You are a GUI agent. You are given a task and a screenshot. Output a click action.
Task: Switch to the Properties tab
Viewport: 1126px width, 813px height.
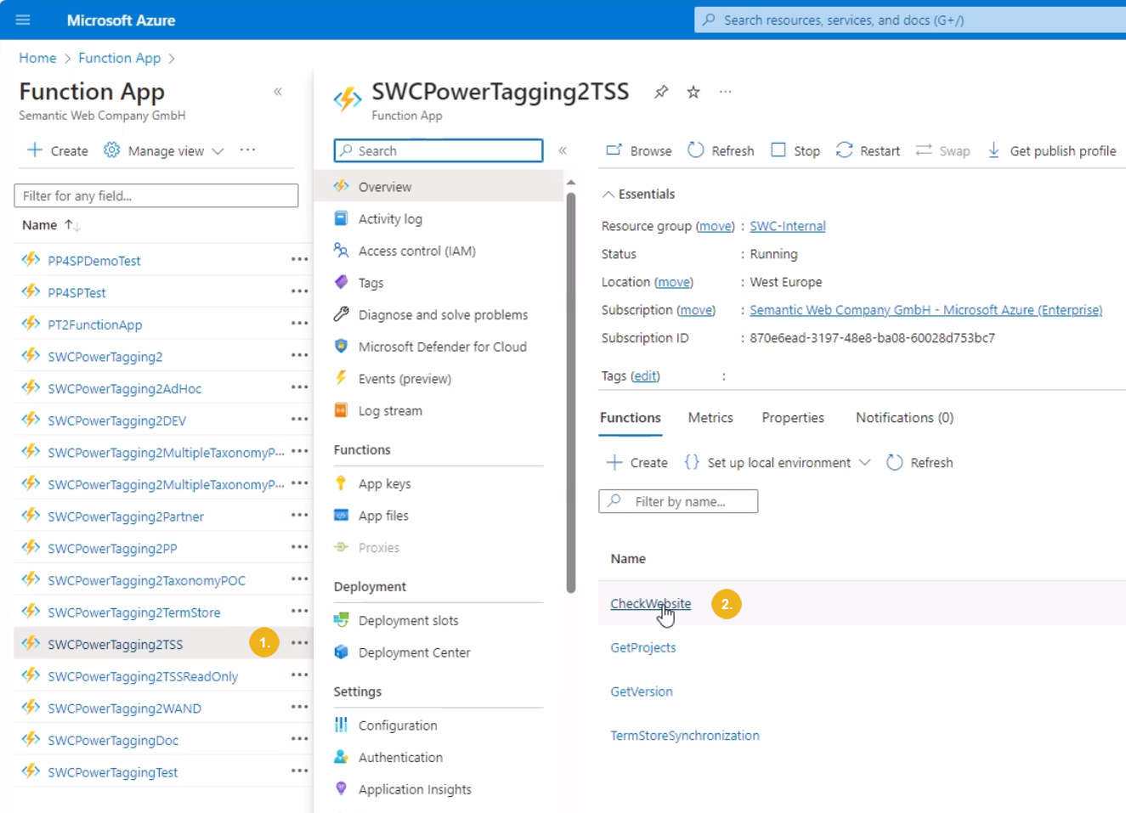pyautogui.click(x=793, y=418)
